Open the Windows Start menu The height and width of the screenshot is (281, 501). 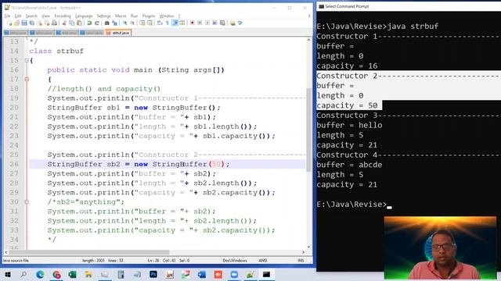tap(7, 274)
